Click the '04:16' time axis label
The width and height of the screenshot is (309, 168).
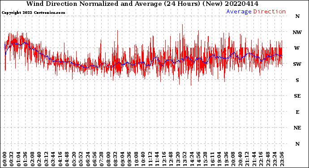[60, 159]
